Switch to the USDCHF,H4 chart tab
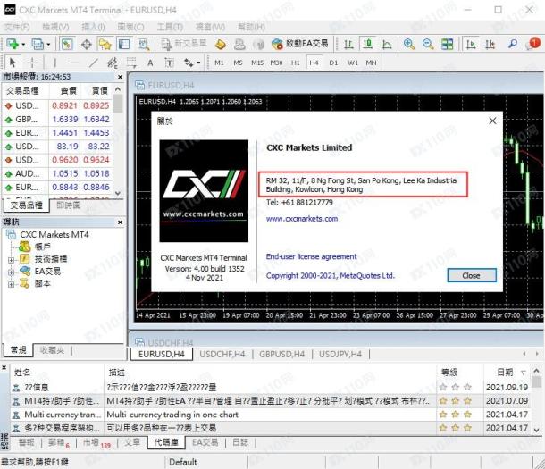 tap(222, 354)
